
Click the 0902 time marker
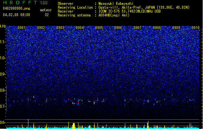41,28
